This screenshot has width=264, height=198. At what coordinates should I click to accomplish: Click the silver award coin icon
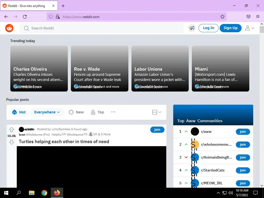point(91,134)
